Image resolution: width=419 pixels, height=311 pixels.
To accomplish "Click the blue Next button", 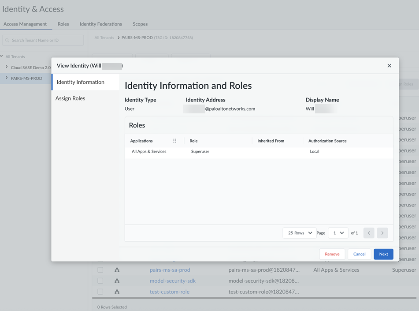I will [383, 254].
